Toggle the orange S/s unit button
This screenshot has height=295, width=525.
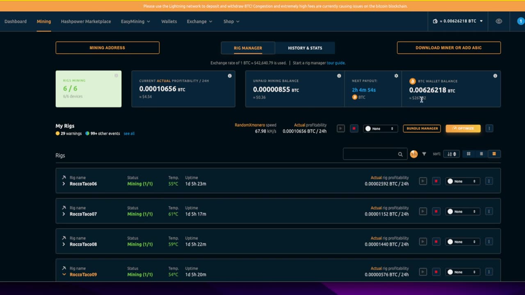[x=414, y=154]
